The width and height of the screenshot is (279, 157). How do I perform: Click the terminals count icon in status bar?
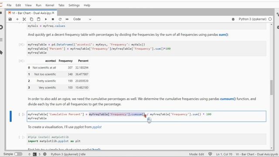(x=35, y=154)
